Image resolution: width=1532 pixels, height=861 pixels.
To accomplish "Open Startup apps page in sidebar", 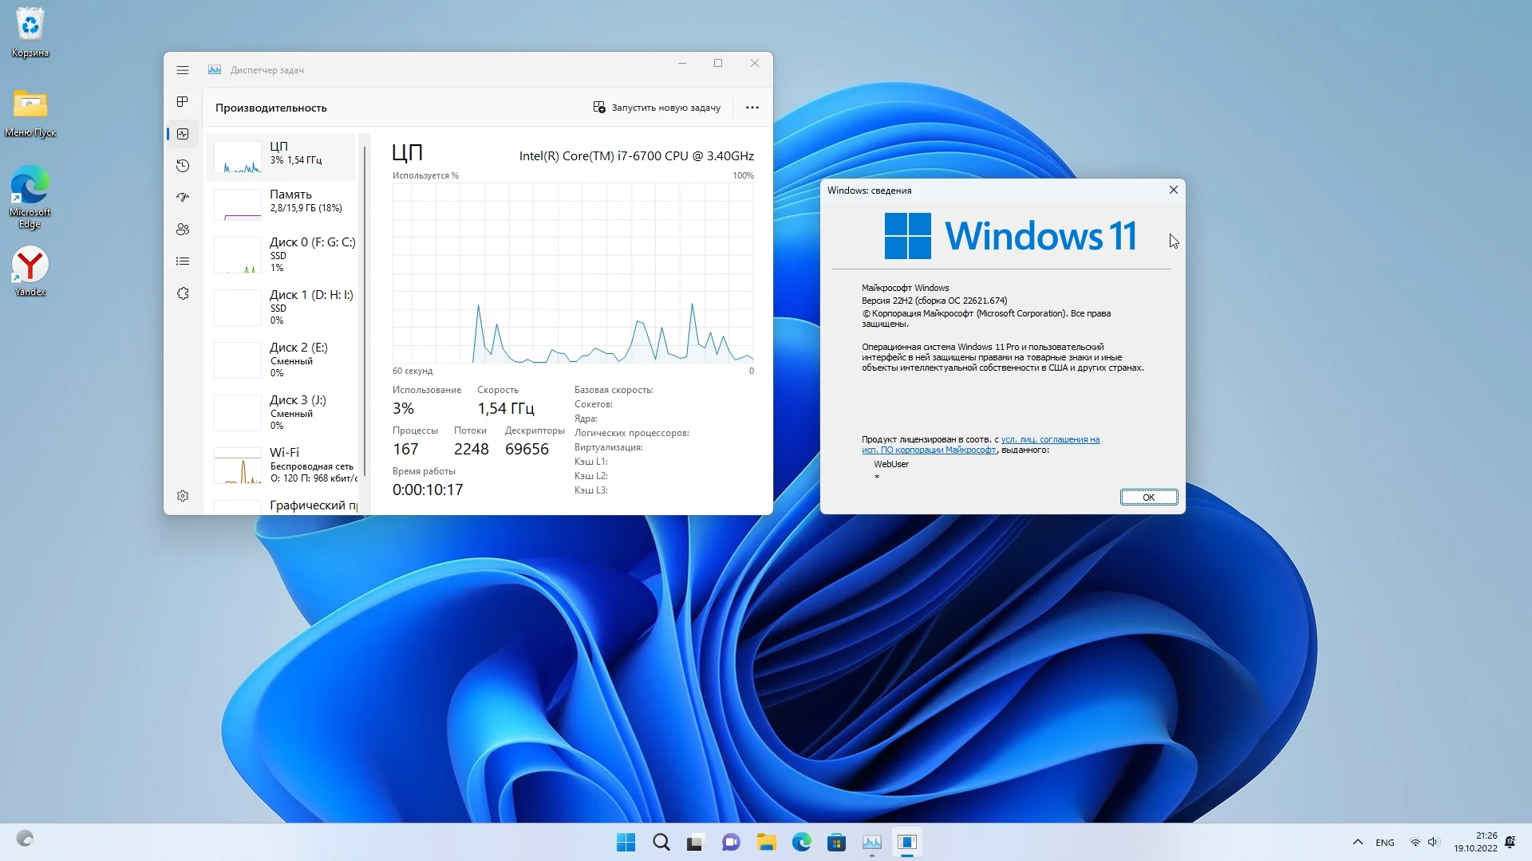I will pos(183,197).
